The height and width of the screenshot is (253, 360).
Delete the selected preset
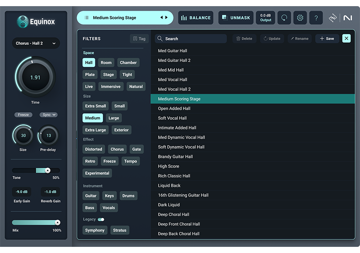click(244, 39)
